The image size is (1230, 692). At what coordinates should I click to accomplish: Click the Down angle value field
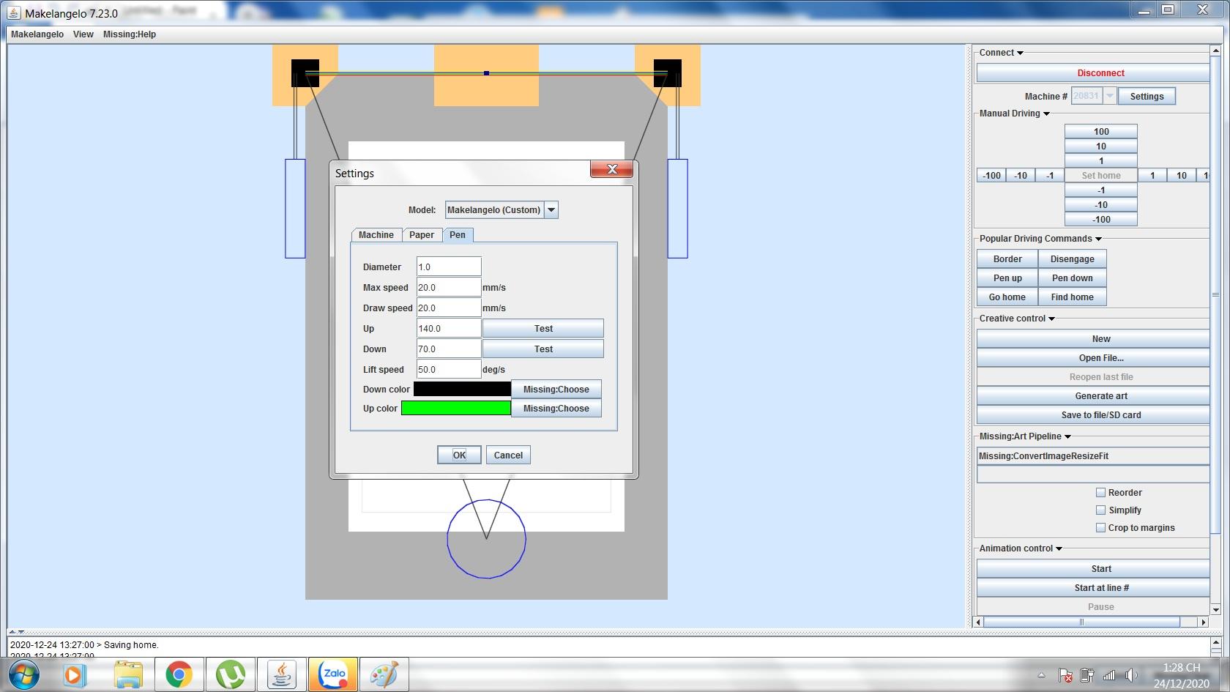coord(449,349)
